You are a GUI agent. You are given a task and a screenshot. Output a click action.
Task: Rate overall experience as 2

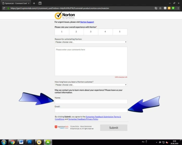click(x=76, y=32)
